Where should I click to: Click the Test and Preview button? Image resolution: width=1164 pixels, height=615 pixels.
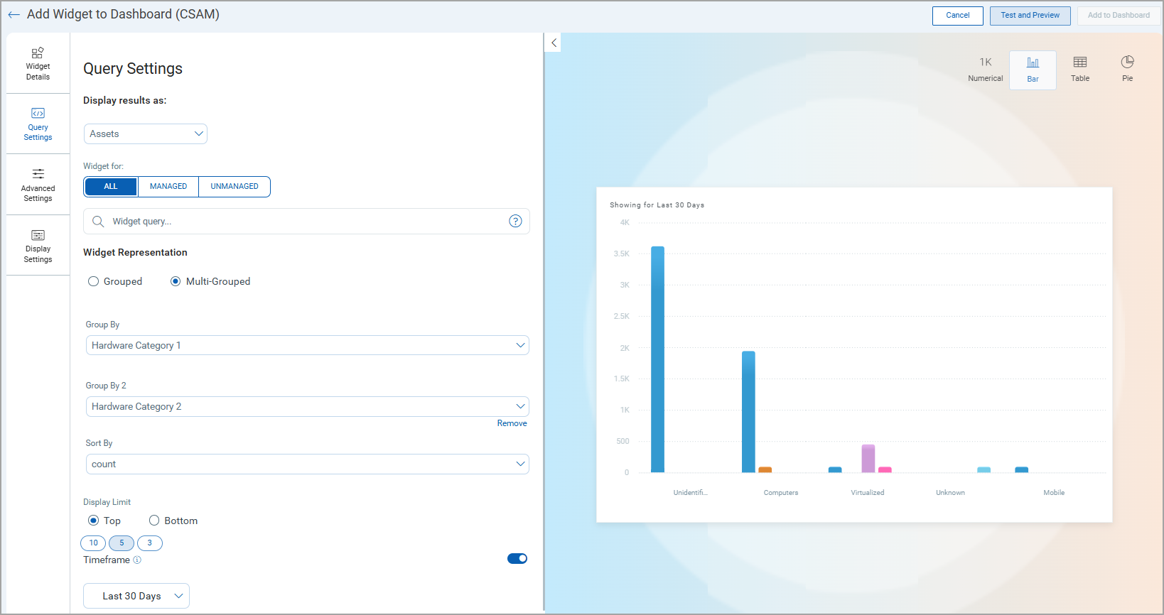[1030, 16]
